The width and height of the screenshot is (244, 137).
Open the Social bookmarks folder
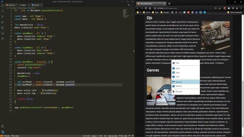click(x=146, y=12)
